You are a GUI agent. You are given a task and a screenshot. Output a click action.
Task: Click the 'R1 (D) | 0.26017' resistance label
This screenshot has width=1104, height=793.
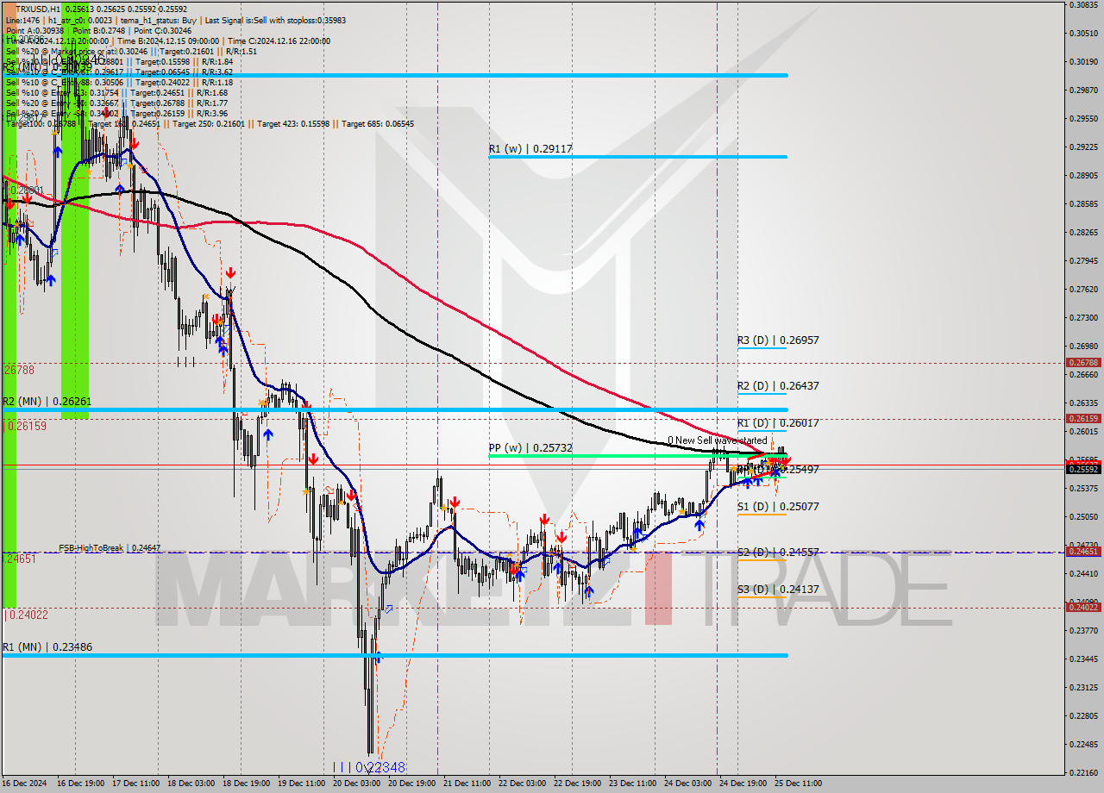coord(778,423)
